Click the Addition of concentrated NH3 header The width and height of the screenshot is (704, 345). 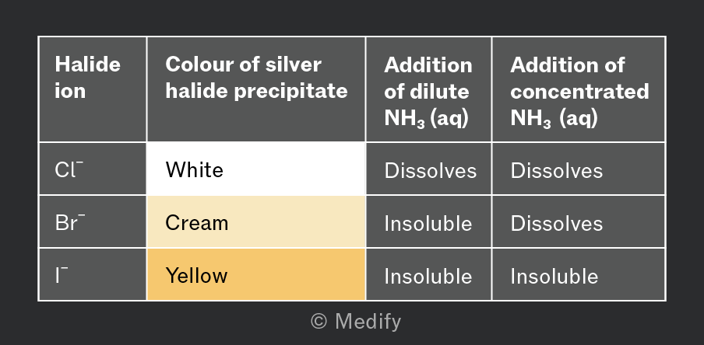[x=579, y=89]
